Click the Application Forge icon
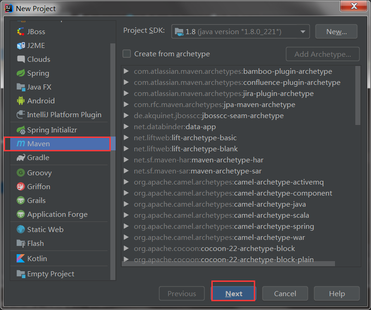 tap(21, 214)
